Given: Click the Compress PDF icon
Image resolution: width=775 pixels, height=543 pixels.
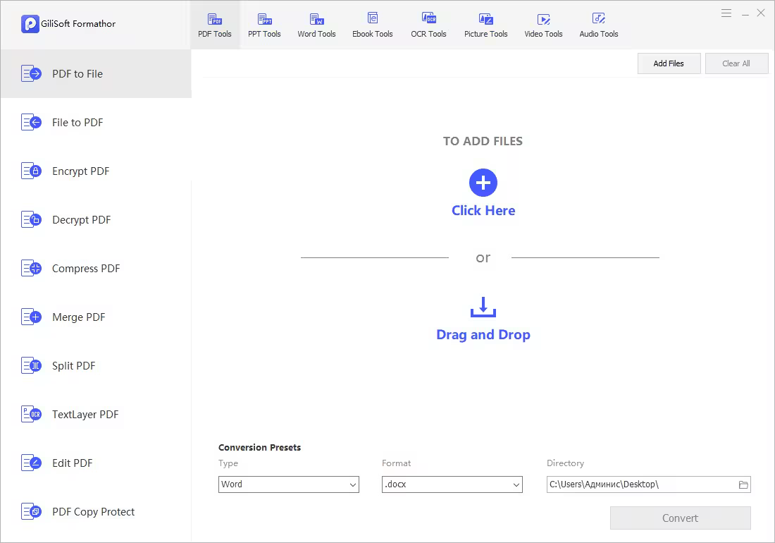Looking at the screenshot, I should 31,269.
